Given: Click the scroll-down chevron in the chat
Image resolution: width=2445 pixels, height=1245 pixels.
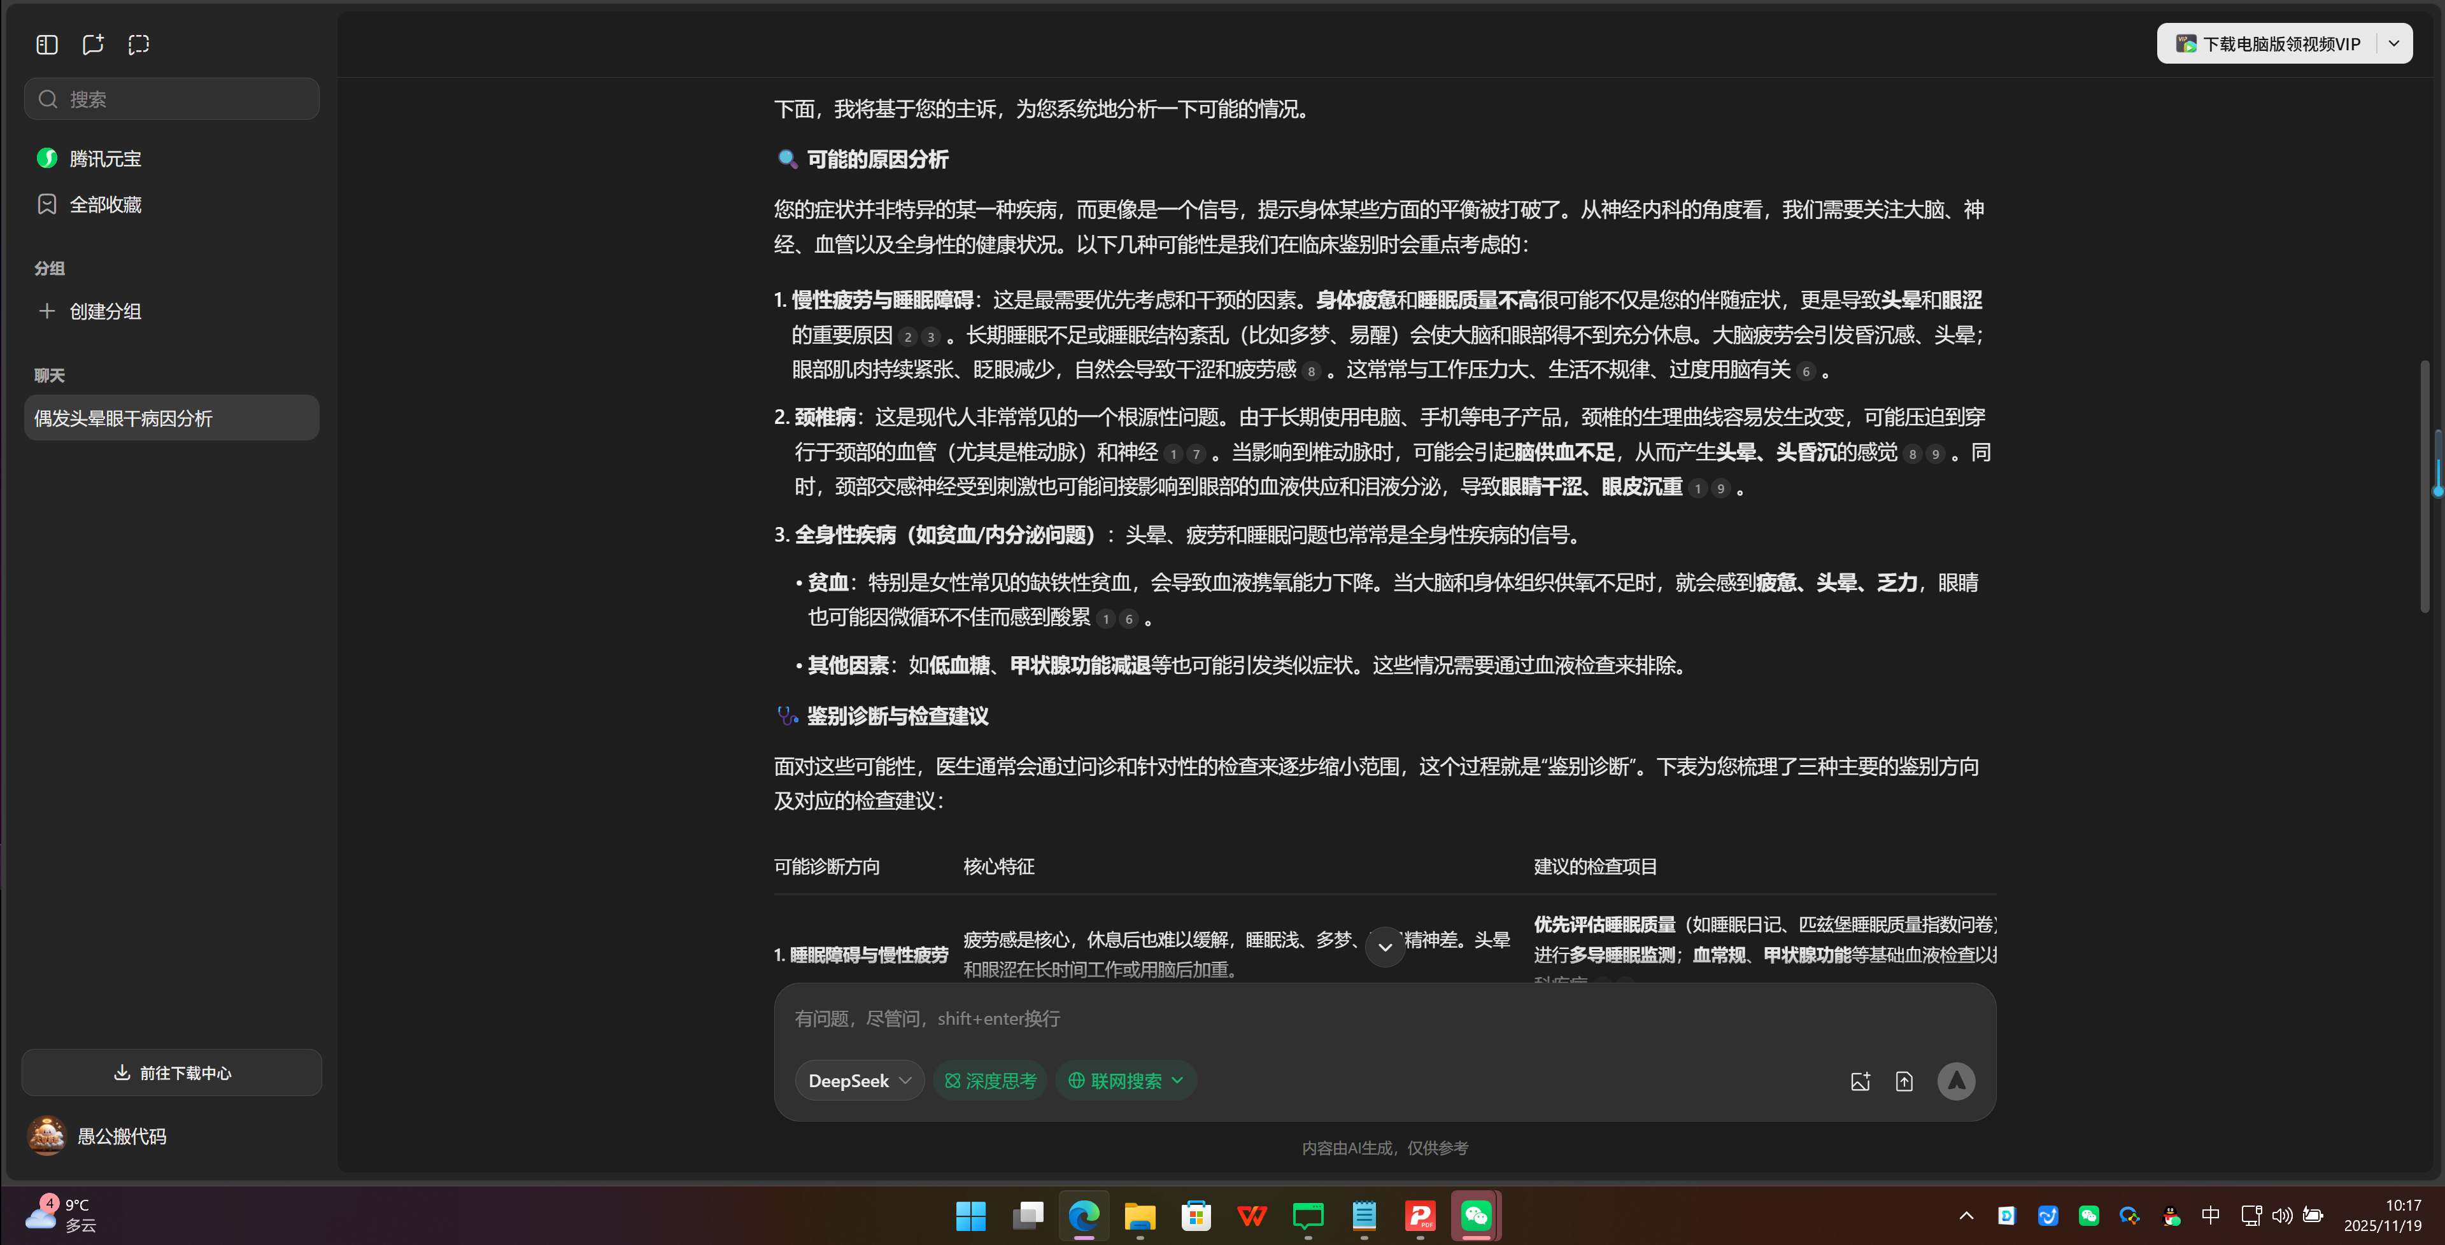Looking at the screenshot, I should [x=1384, y=946].
